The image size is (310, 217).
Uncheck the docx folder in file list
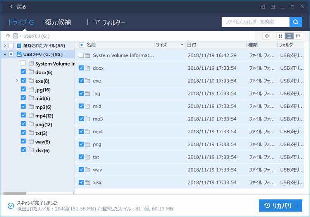point(81,68)
